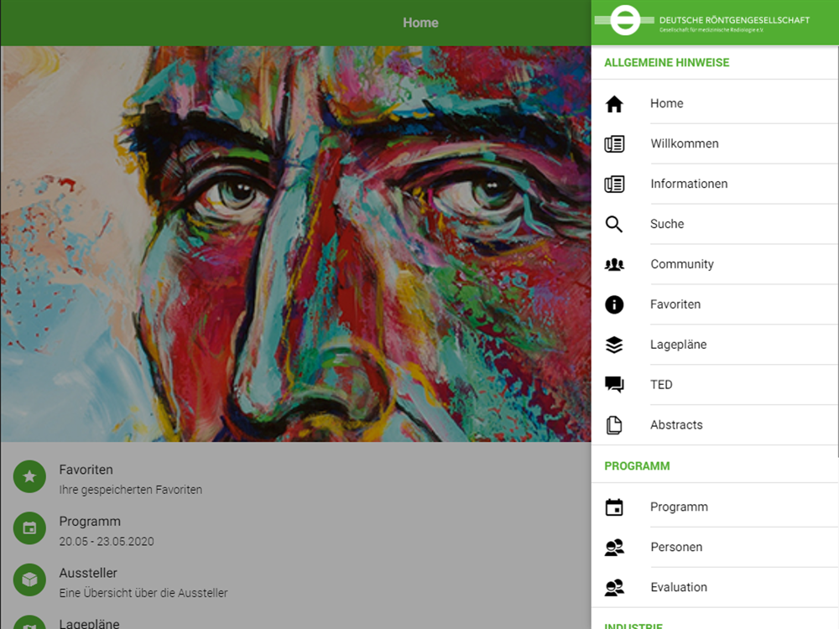Screen dimensions: 839x629
Task: Click the Home title in the top bar
Action: [x=420, y=23]
